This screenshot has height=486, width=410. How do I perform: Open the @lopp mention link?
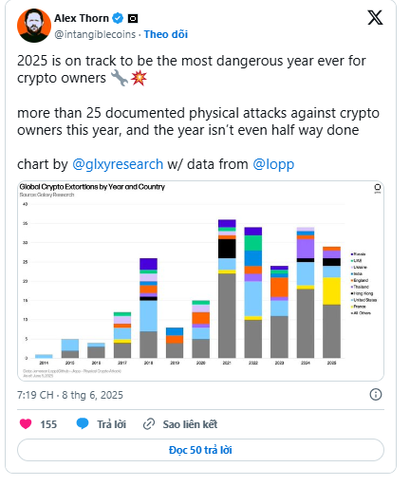coord(273,164)
